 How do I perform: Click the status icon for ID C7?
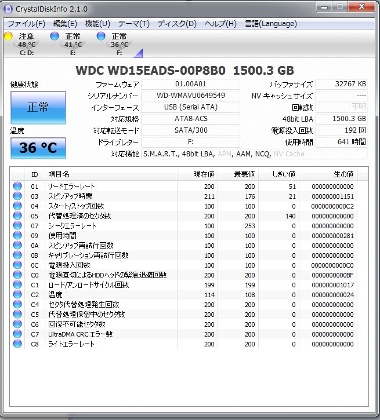[17, 334]
